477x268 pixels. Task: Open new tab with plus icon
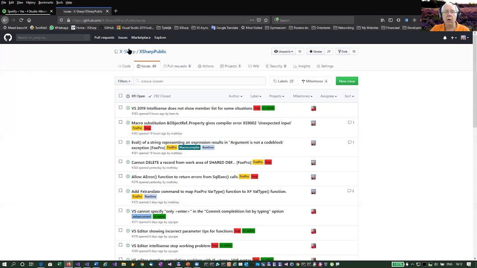pos(116,11)
